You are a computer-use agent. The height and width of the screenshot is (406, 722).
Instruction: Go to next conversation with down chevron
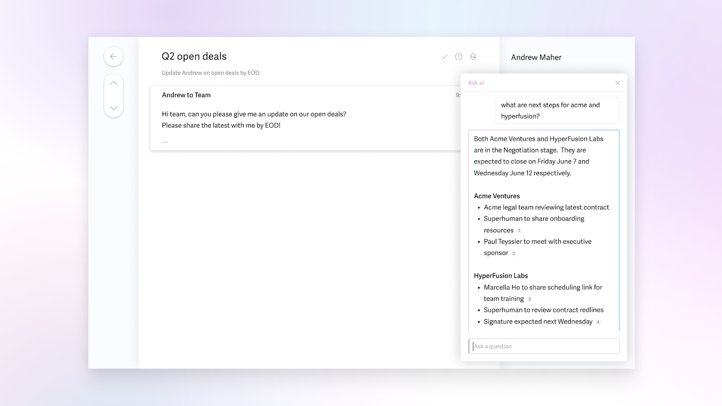[x=113, y=108]
